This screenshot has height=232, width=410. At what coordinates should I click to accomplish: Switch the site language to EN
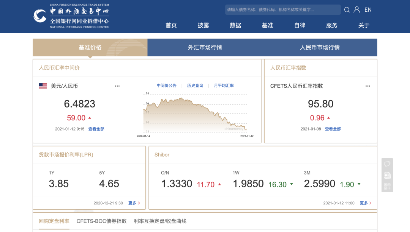[368, 9]
